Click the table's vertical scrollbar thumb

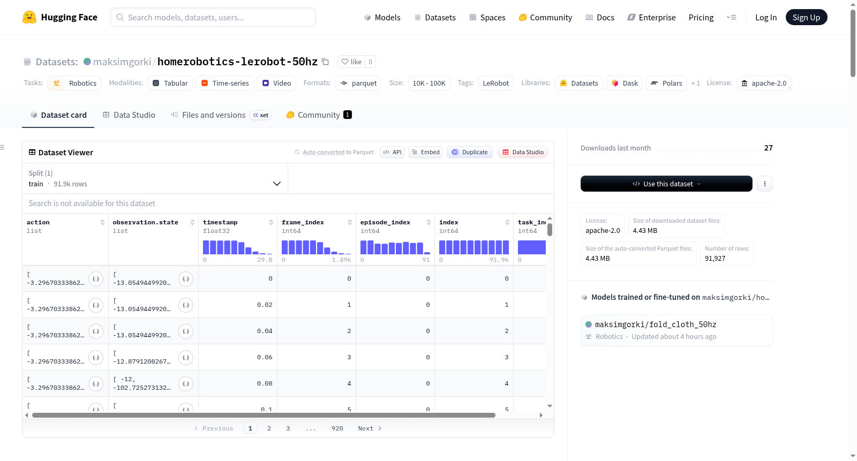[550, 230]
